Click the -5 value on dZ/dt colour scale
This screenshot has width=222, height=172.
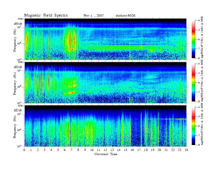pos(198,117)
